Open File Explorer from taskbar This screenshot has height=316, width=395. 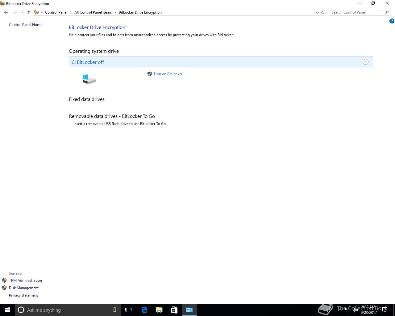tap(159, 310)
